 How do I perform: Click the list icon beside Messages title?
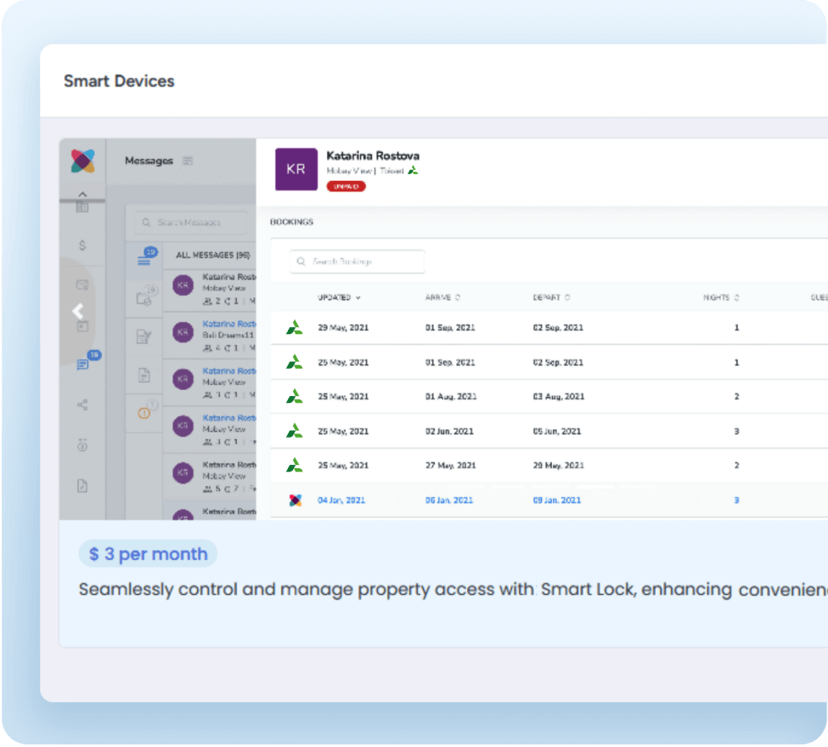click(188, 161)
